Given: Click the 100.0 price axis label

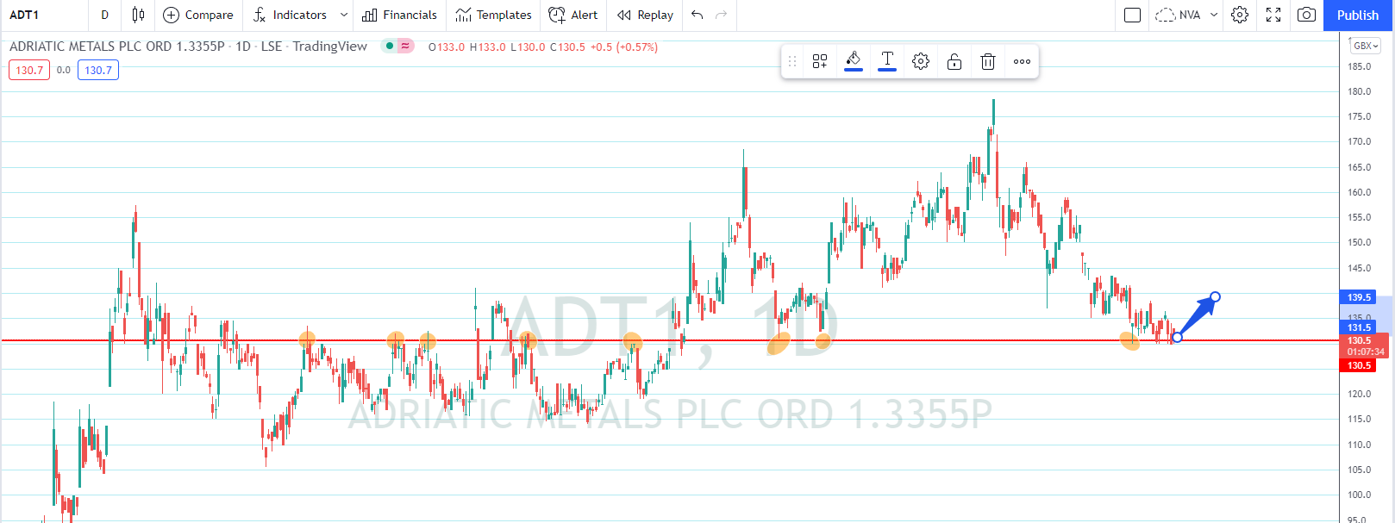Looking at the screenshot, I should pos(1360,495).
